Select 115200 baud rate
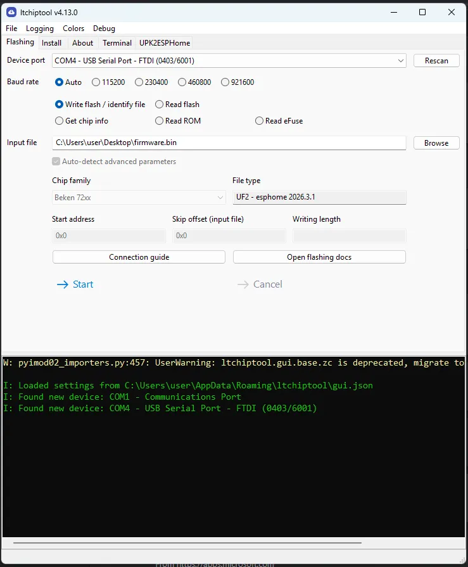Image resolution: width=468 pixels, height=567 pixels. point(108,82)
